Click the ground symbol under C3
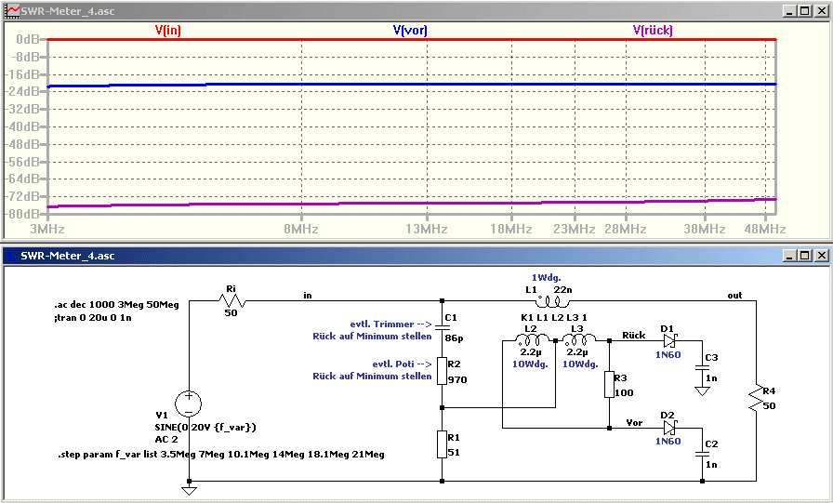Viewport: 833px width, 503px height. pyautogui.click(x=702, y=390)
